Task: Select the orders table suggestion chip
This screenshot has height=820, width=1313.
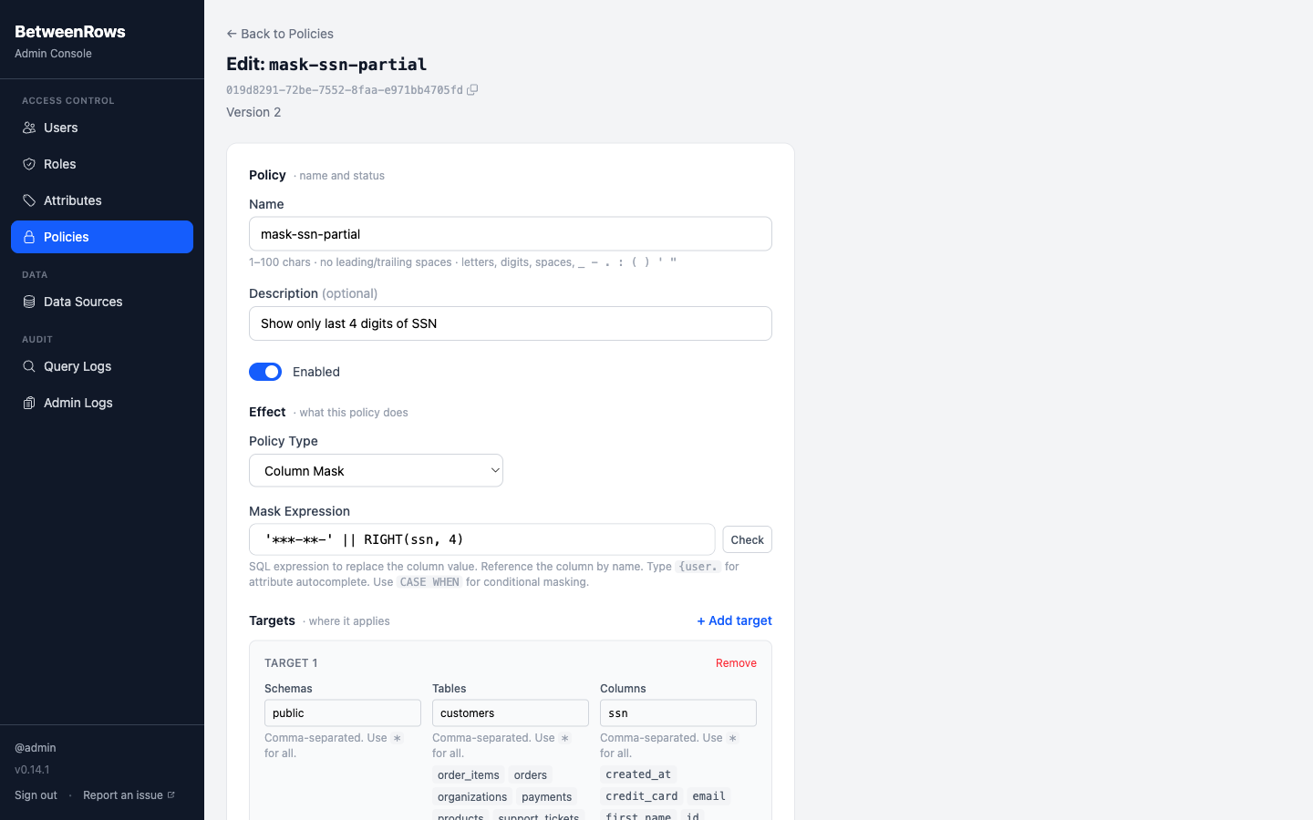Action: point(530,775)
